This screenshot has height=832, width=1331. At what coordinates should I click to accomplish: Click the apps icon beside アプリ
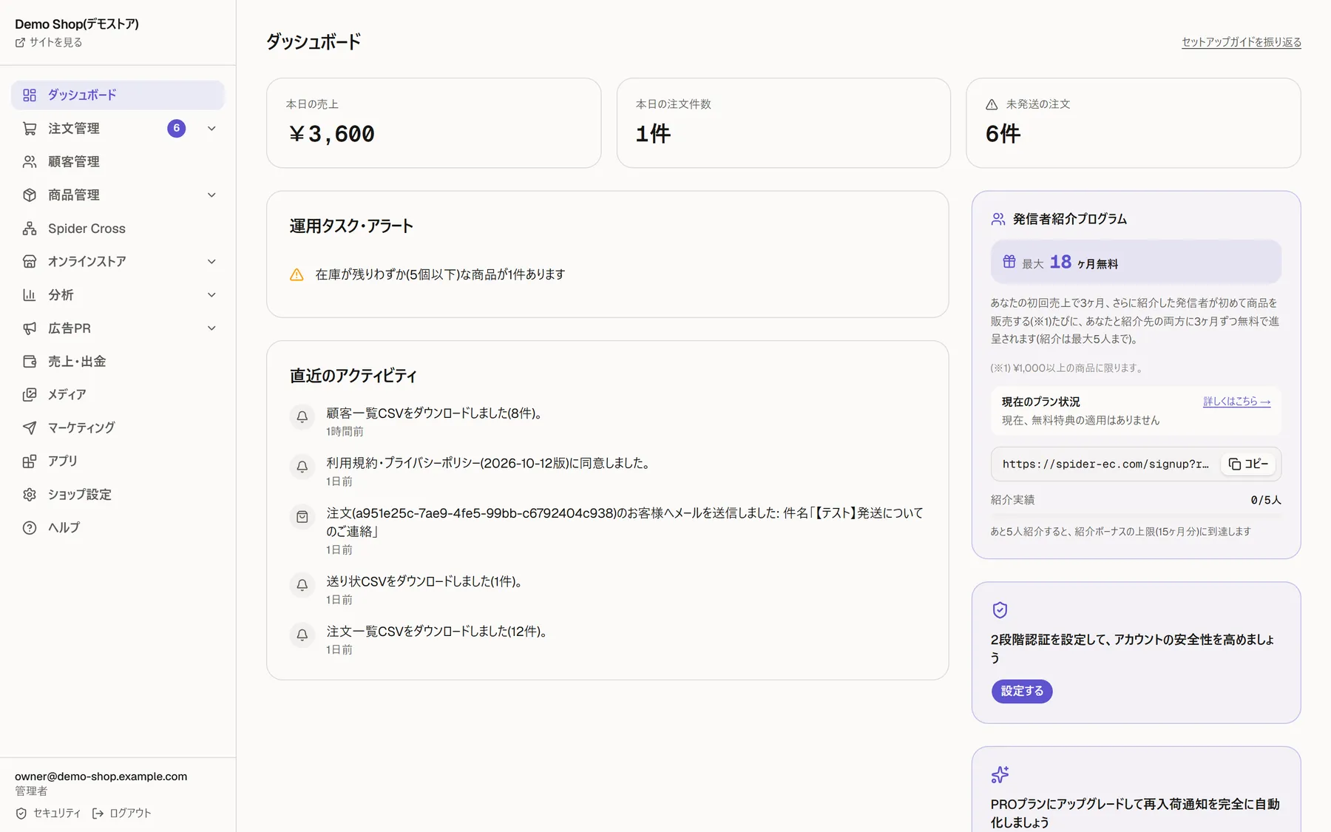click(x=30, y=461)
